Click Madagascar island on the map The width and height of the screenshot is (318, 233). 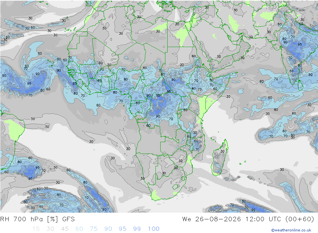(x=220, y=158)
